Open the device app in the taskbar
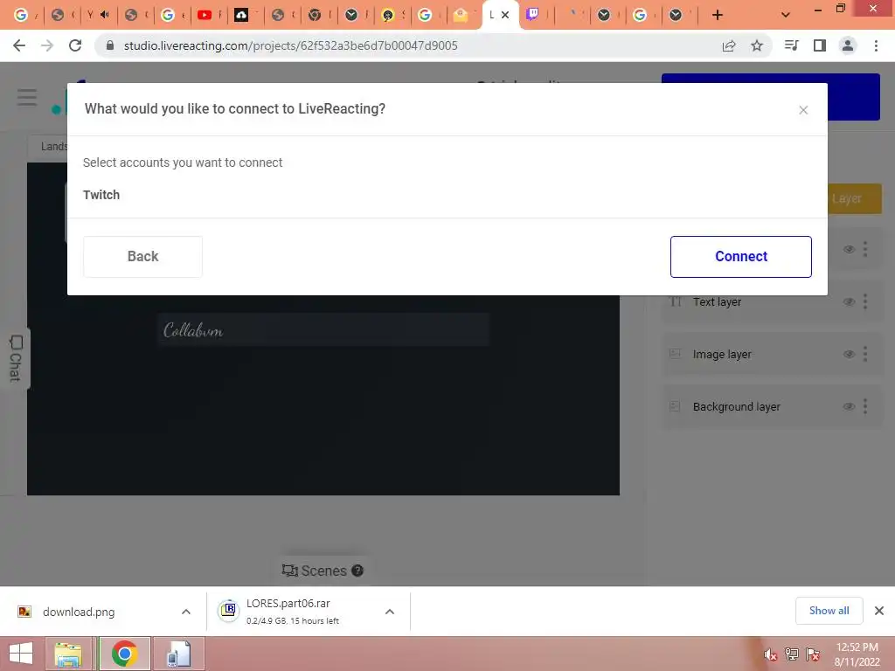Image resolution: width=895 pixels, height=671 pixels. tap(178, 654)
